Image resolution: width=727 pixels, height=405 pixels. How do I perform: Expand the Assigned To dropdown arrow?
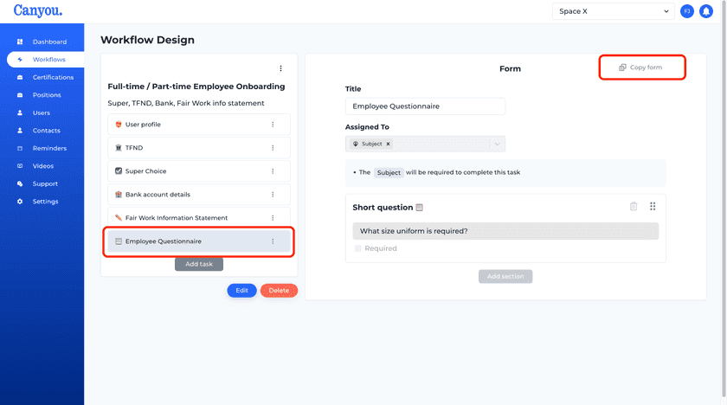click(x=497, y=144)
